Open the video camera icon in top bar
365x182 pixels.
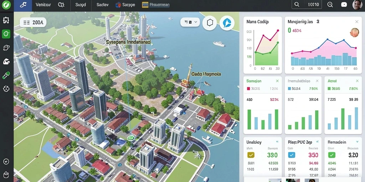point(344,5)
